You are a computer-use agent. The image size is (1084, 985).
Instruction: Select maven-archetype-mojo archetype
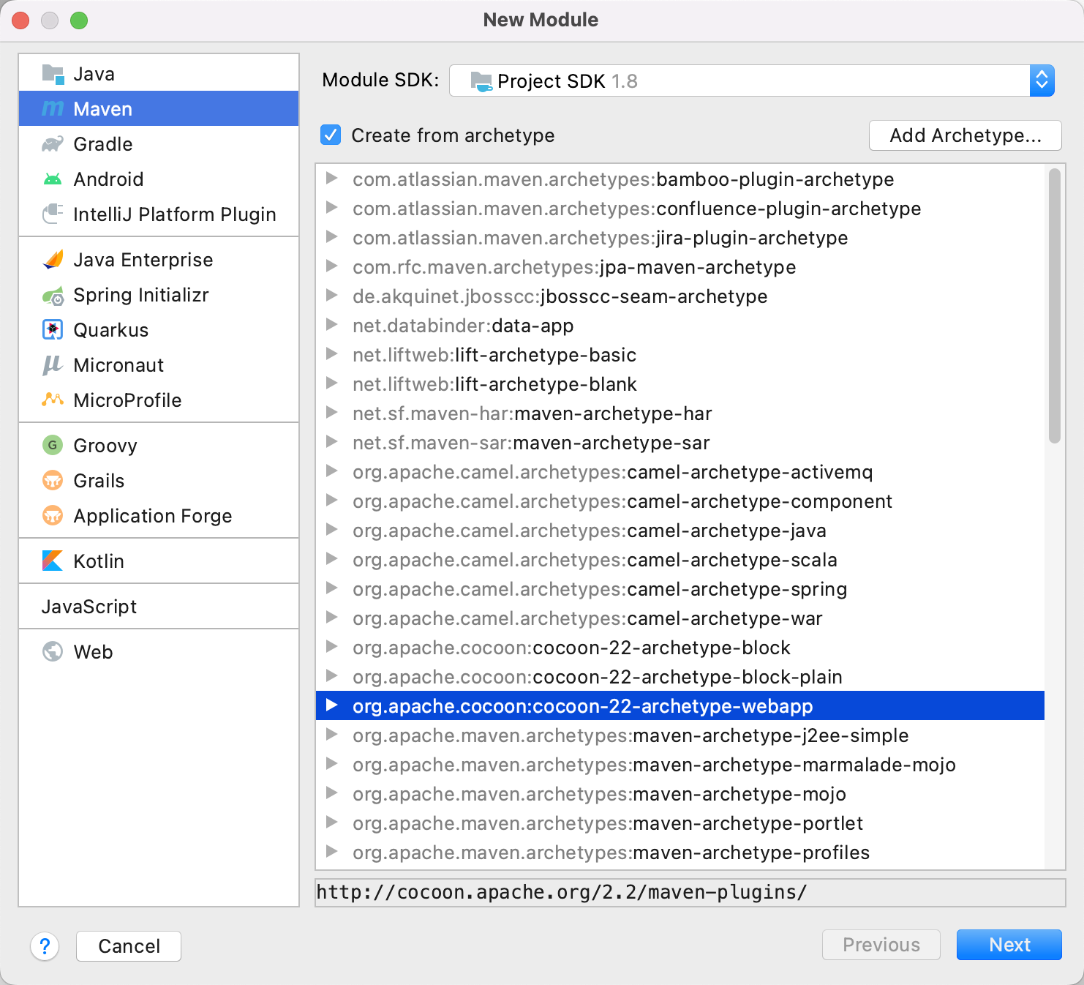tap(680, 794)
